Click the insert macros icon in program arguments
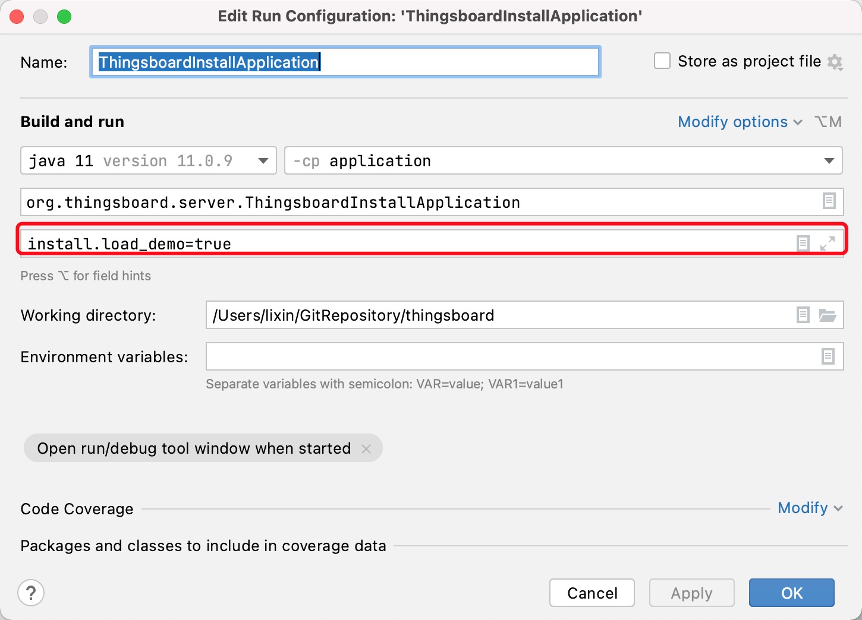The width and height of the screenshot is (862, 620). tap(803, 243)
